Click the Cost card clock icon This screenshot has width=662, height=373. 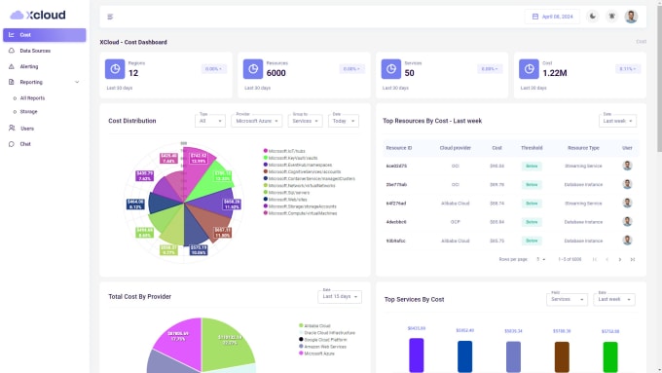[529, 69]
